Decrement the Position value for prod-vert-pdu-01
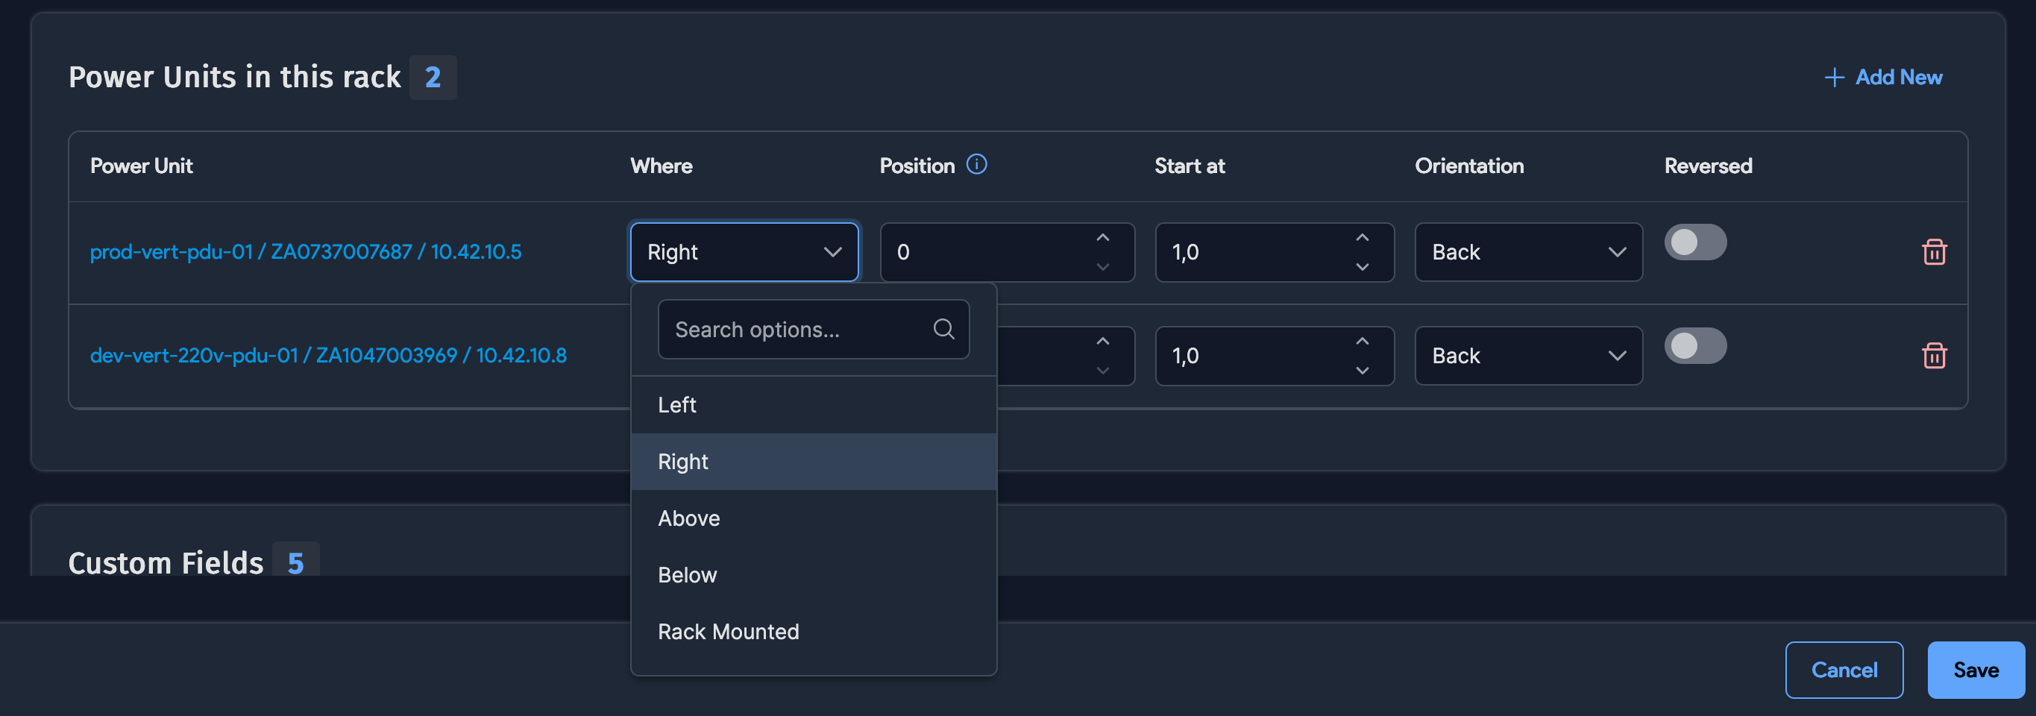The height and width of the screenshot is (716, 2036). pyautogui.click(x=1102, y=267)
